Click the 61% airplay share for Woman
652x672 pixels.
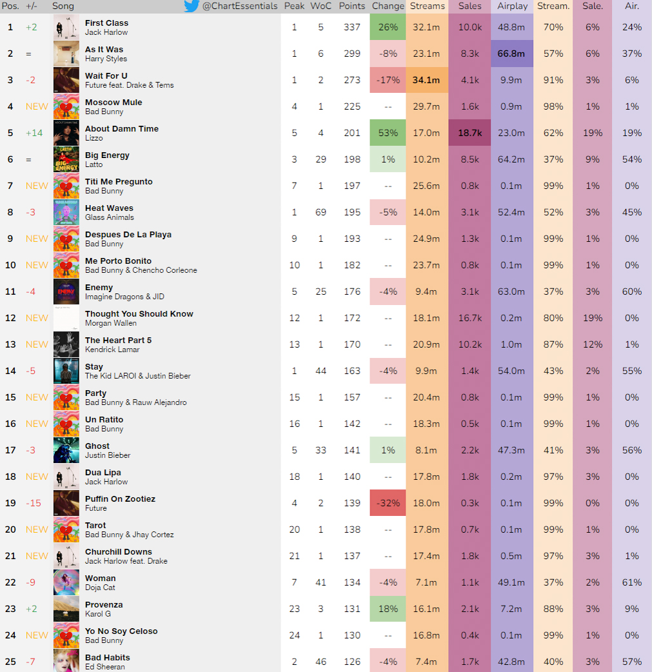coord(632,582)
